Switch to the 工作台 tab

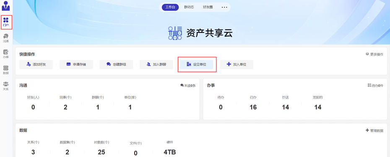170,7
